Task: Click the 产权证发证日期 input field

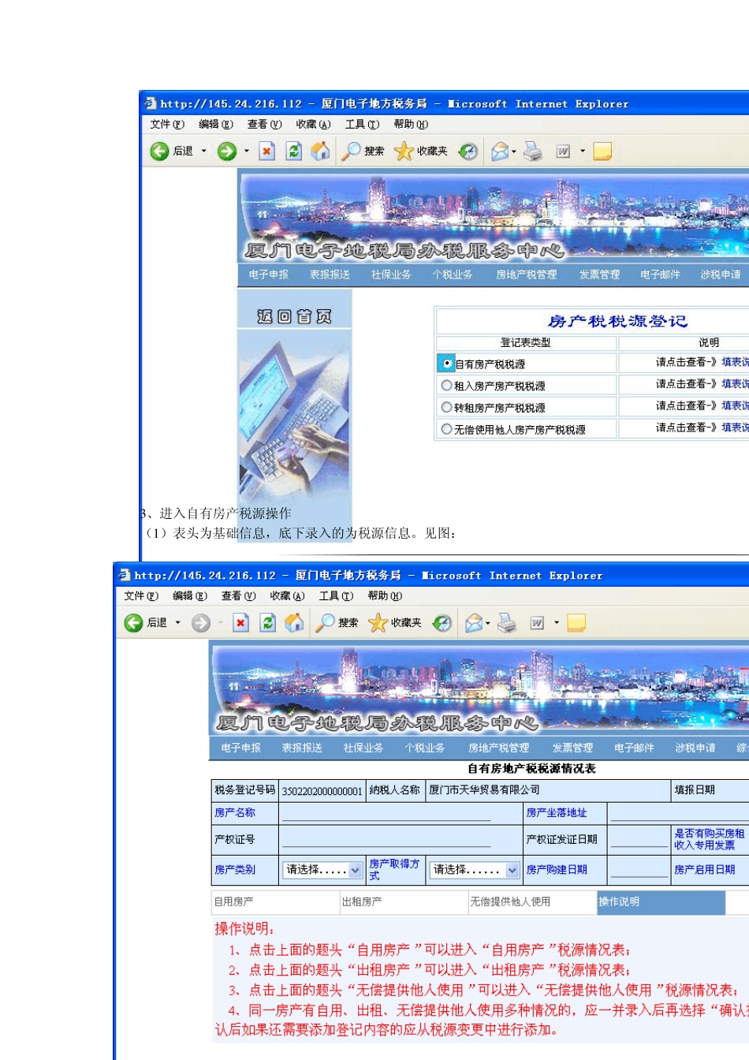Action: coord(639,840)
